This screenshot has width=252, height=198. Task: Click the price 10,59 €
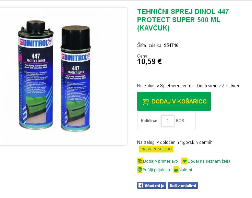pyautogui.click(x=149, y=62)
